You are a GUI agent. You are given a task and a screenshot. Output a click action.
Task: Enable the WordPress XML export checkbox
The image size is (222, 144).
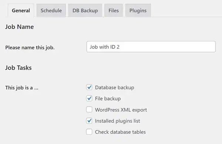click(89, 110)
